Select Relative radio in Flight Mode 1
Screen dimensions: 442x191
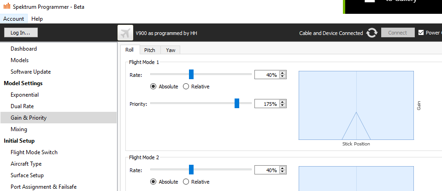(x=186, y=87)
